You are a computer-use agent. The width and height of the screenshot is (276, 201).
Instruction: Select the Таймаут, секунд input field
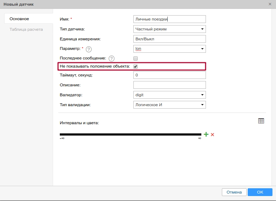click(x=169, y=75)
